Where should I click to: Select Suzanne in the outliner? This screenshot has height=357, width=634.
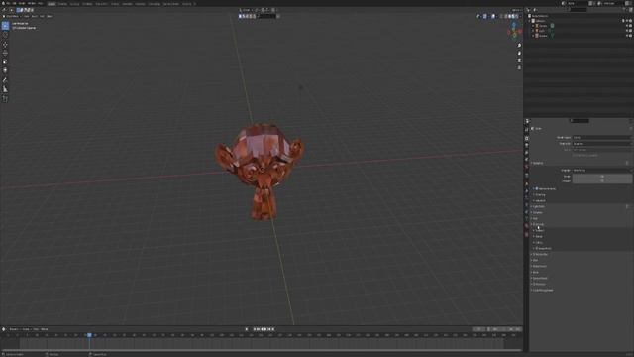tap(543, 36)
